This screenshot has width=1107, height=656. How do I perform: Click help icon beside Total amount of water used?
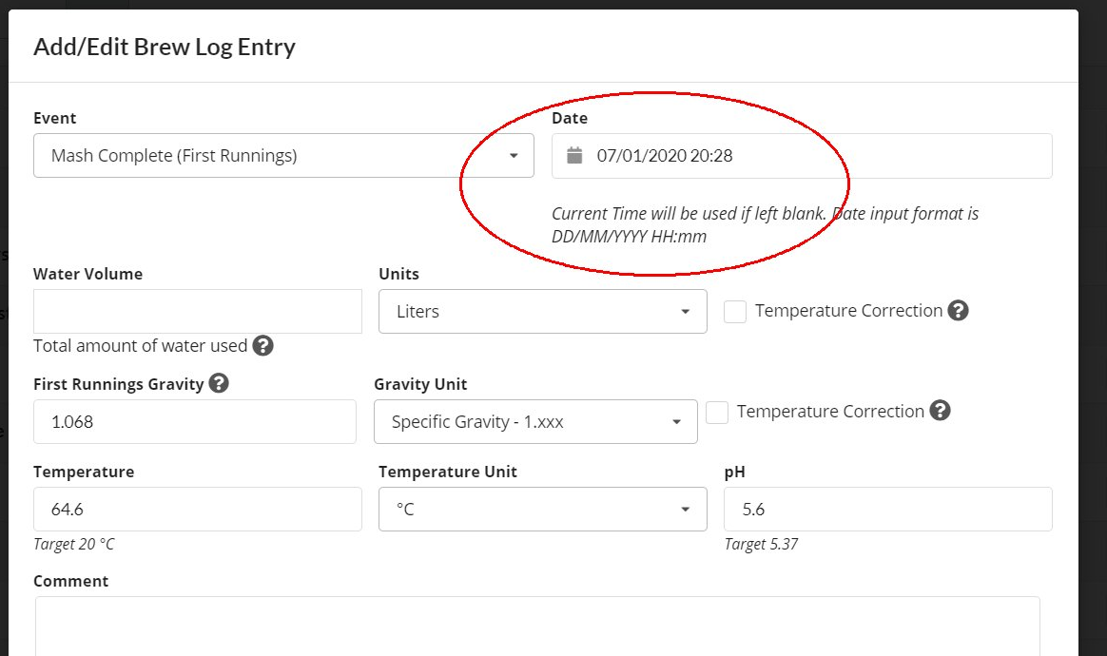tap(263, 346)
